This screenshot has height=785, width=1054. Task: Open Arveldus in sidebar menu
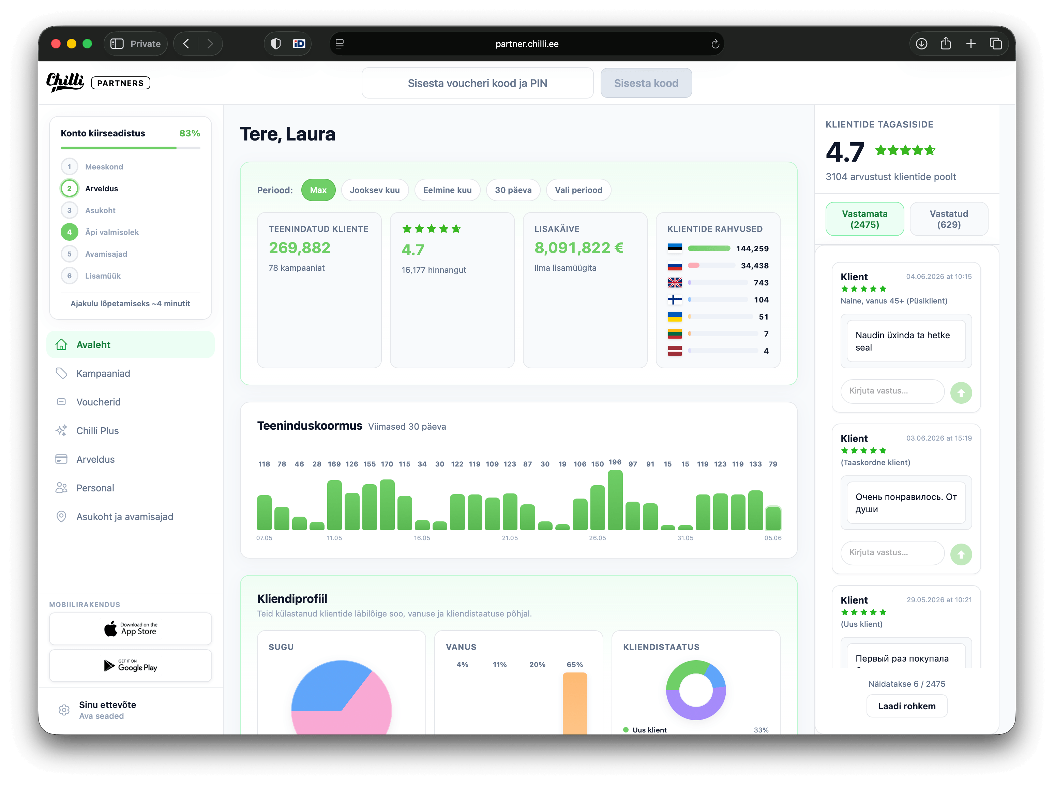pyautogui.click(x=95, y=459)
